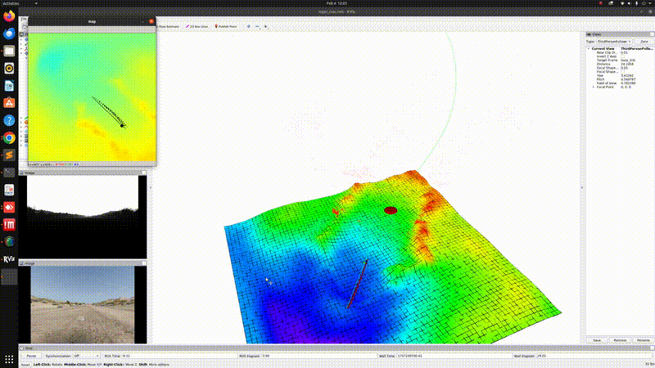This screenshot has height=368, width=655.
Task: Close the Time panel
Action: tap(652, 348)
